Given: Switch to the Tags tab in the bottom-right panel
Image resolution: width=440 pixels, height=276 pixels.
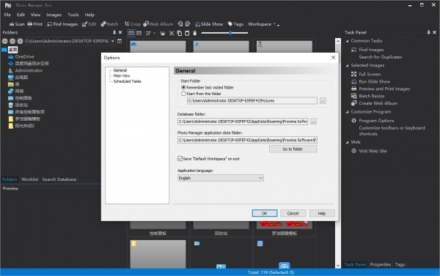Looking at the screenshot, I should (400, 264).
